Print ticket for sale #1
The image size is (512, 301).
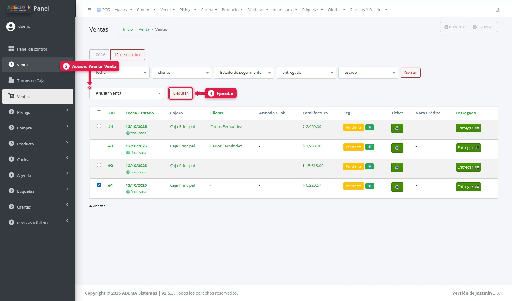pos(397,187)
